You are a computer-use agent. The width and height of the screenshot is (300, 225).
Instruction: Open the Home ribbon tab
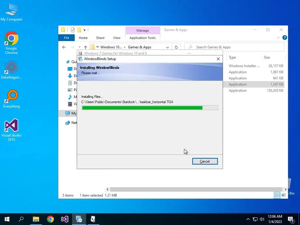tap(83, 38)
